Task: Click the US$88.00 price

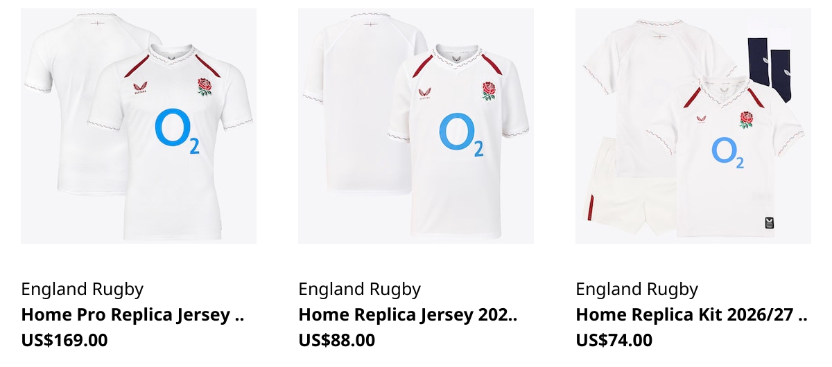Action: click(337, 340)
